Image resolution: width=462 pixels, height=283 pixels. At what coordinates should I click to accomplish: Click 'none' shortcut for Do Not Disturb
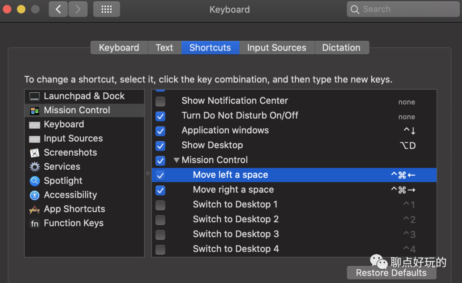click(x=407, y=117)
